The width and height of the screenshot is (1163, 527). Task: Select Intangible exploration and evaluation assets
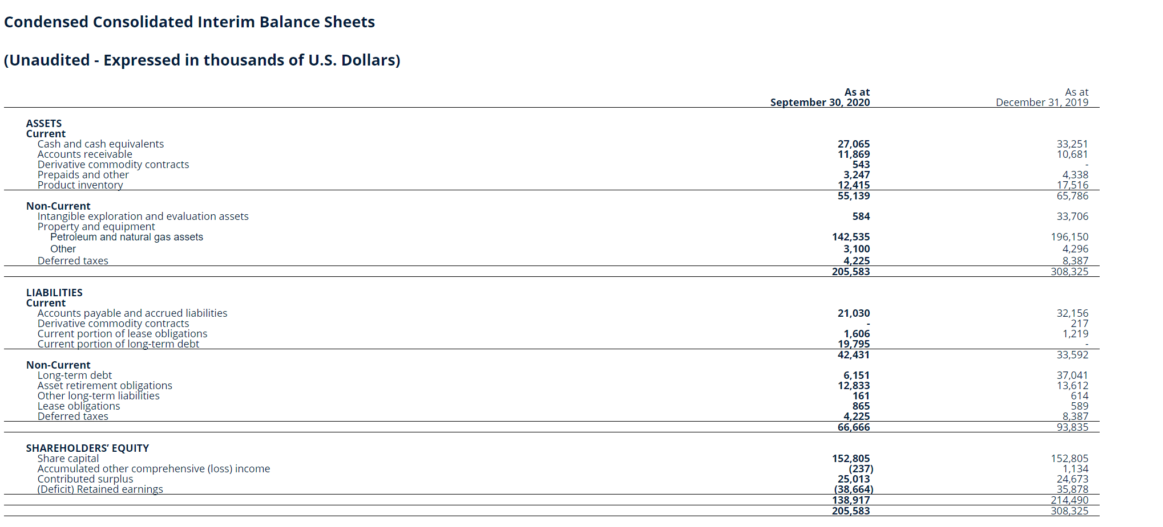coord(143,216)
